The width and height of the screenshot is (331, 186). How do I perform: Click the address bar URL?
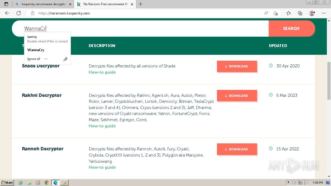pos(64,13)
